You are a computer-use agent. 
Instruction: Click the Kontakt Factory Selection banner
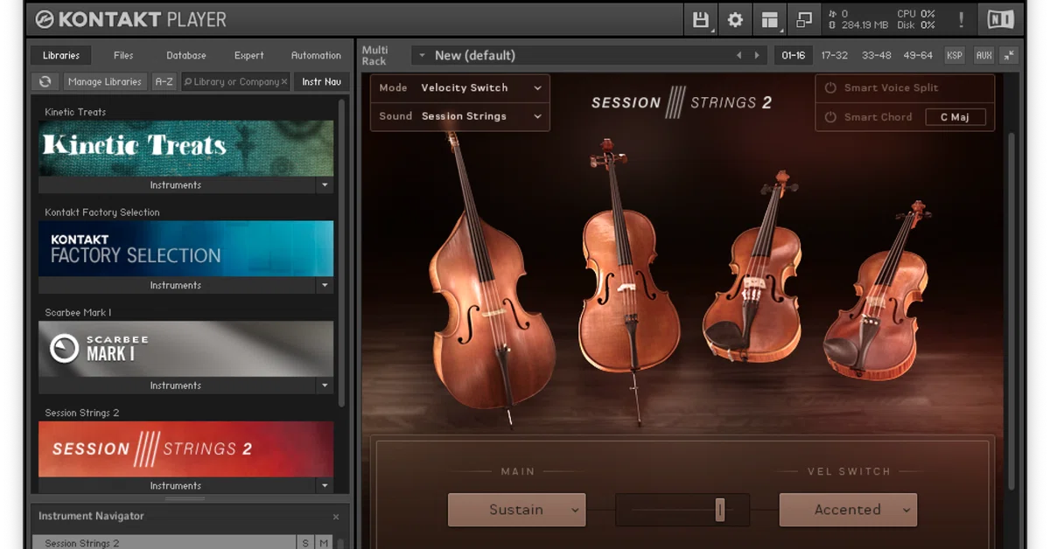coord(185,248)
